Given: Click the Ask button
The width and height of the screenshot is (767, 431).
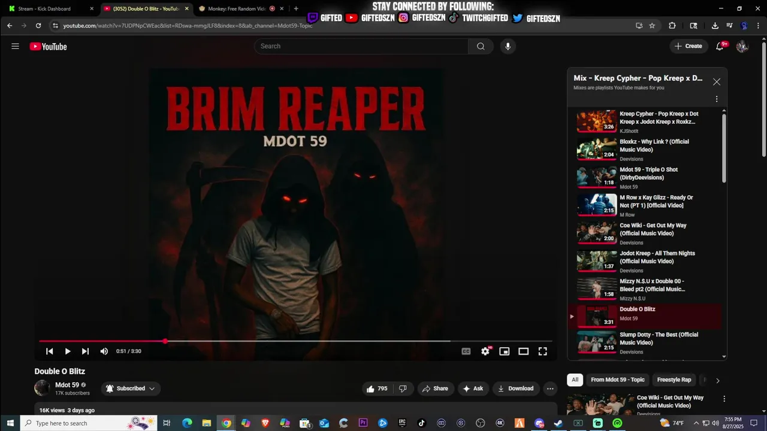Looking at the screenshot, I should point(473,388).
